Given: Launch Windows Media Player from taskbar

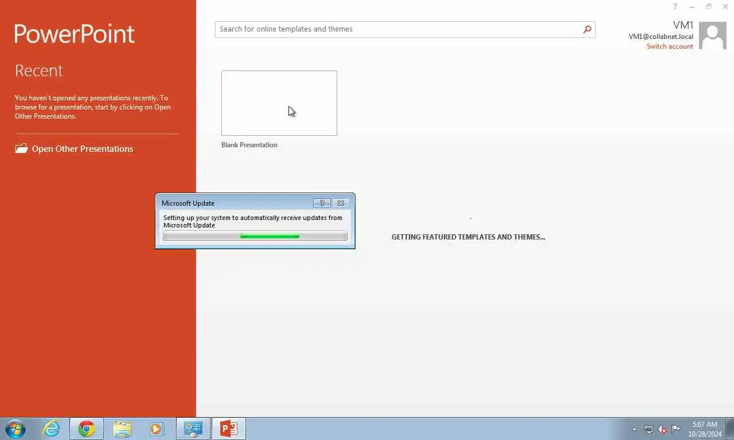Looking at the screenshot, I should pyautogui.click(x=157, y=429).
